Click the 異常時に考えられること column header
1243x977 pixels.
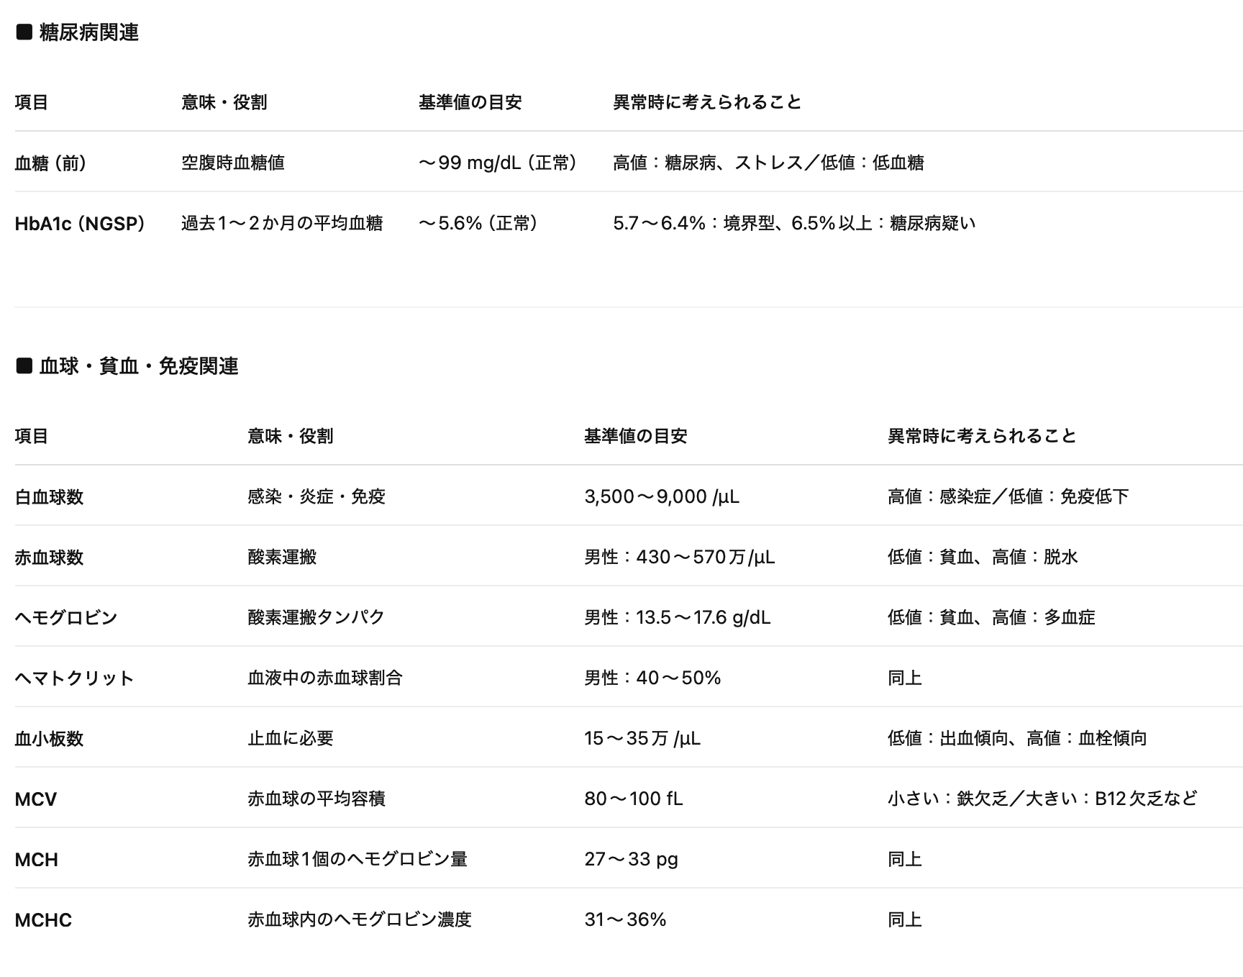tap(706, 102)
